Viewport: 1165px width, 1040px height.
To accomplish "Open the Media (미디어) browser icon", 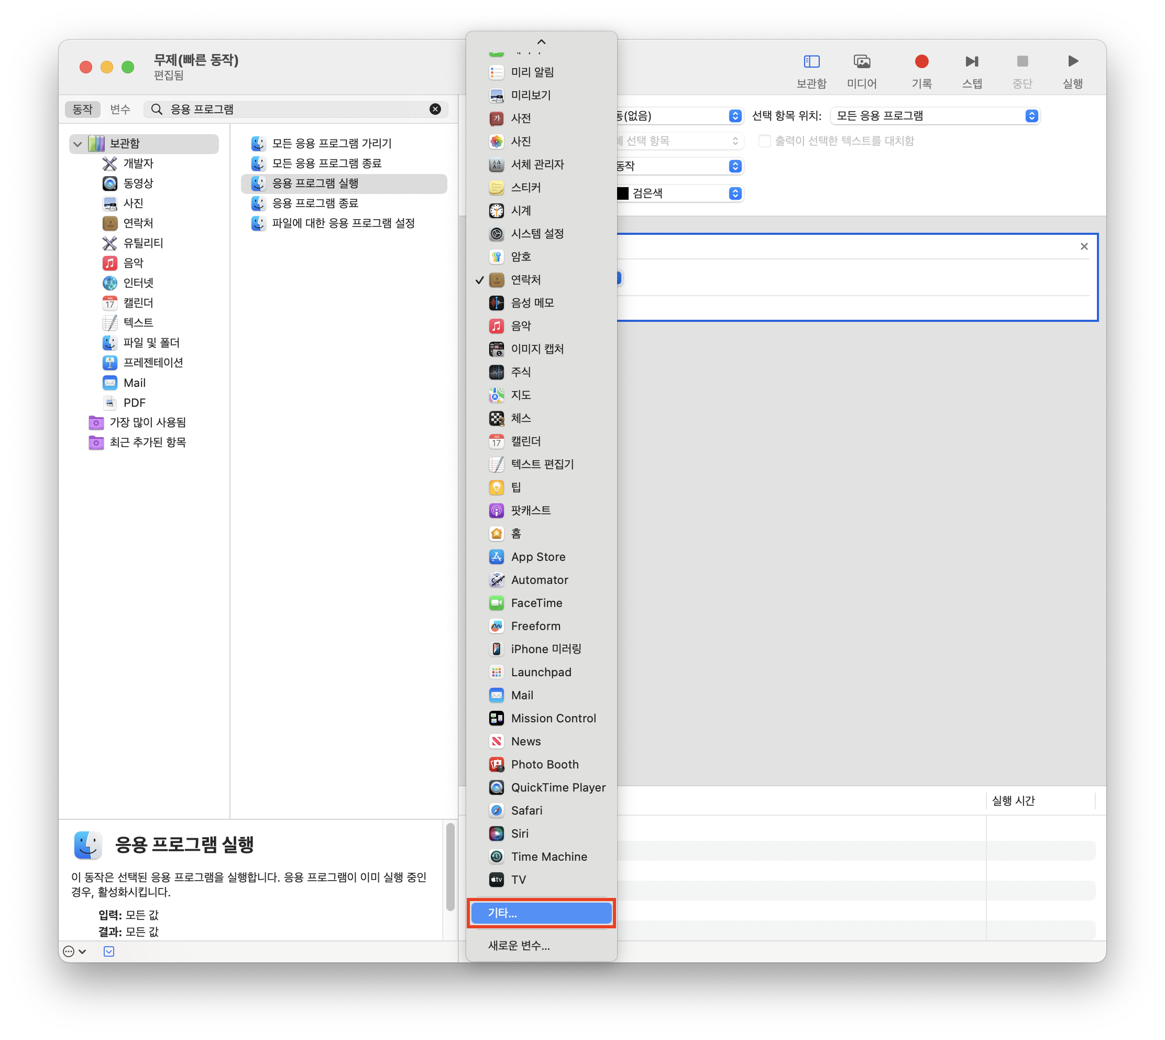I will [x=861, y=62].
